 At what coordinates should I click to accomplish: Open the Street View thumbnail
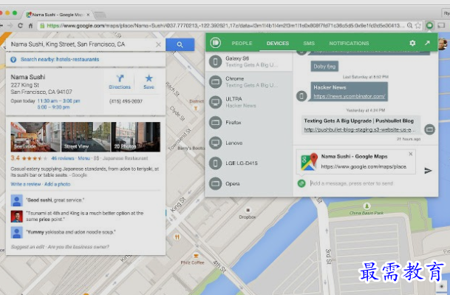click(86, 137)
